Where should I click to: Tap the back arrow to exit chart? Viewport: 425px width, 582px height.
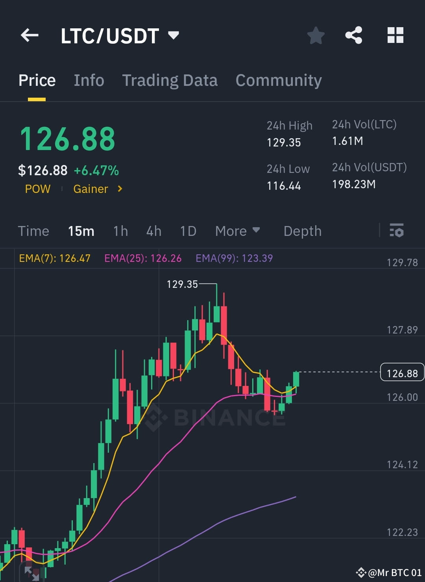click(x=29, y=35)
